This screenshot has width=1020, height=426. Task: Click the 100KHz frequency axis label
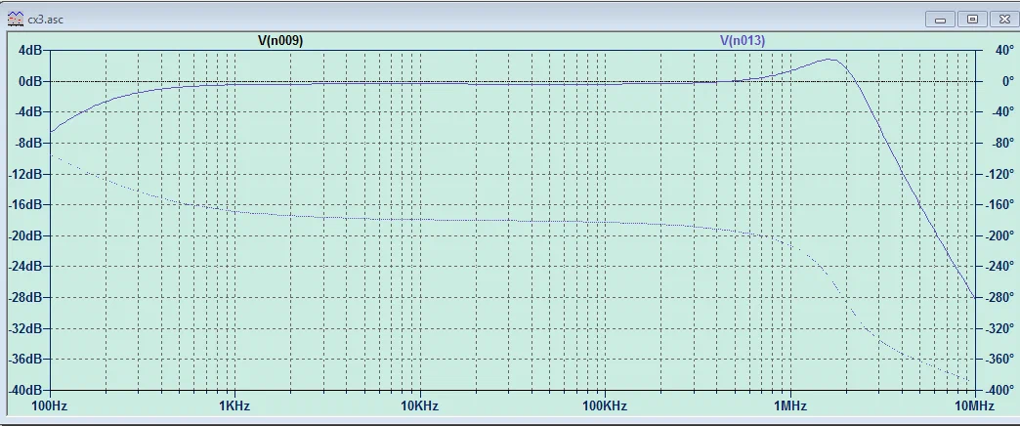tap(605, 405)
